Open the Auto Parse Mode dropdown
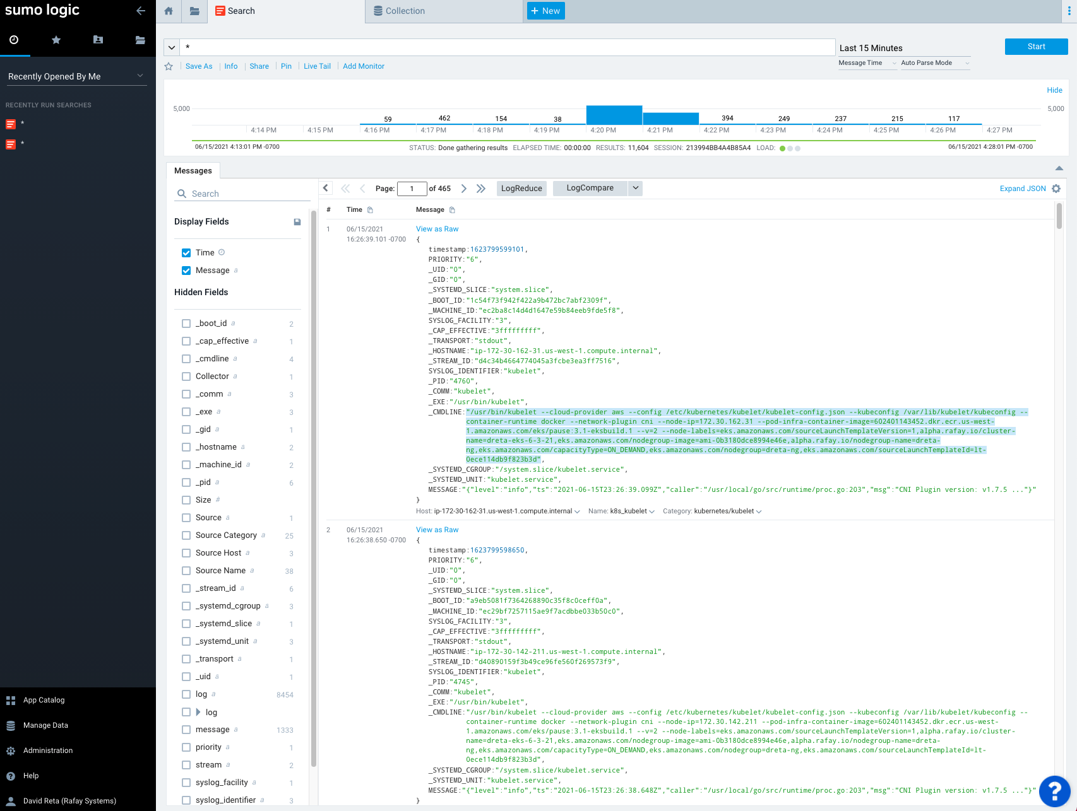Viewport: 1077px width, 811px height. click(x=935, y=63)
